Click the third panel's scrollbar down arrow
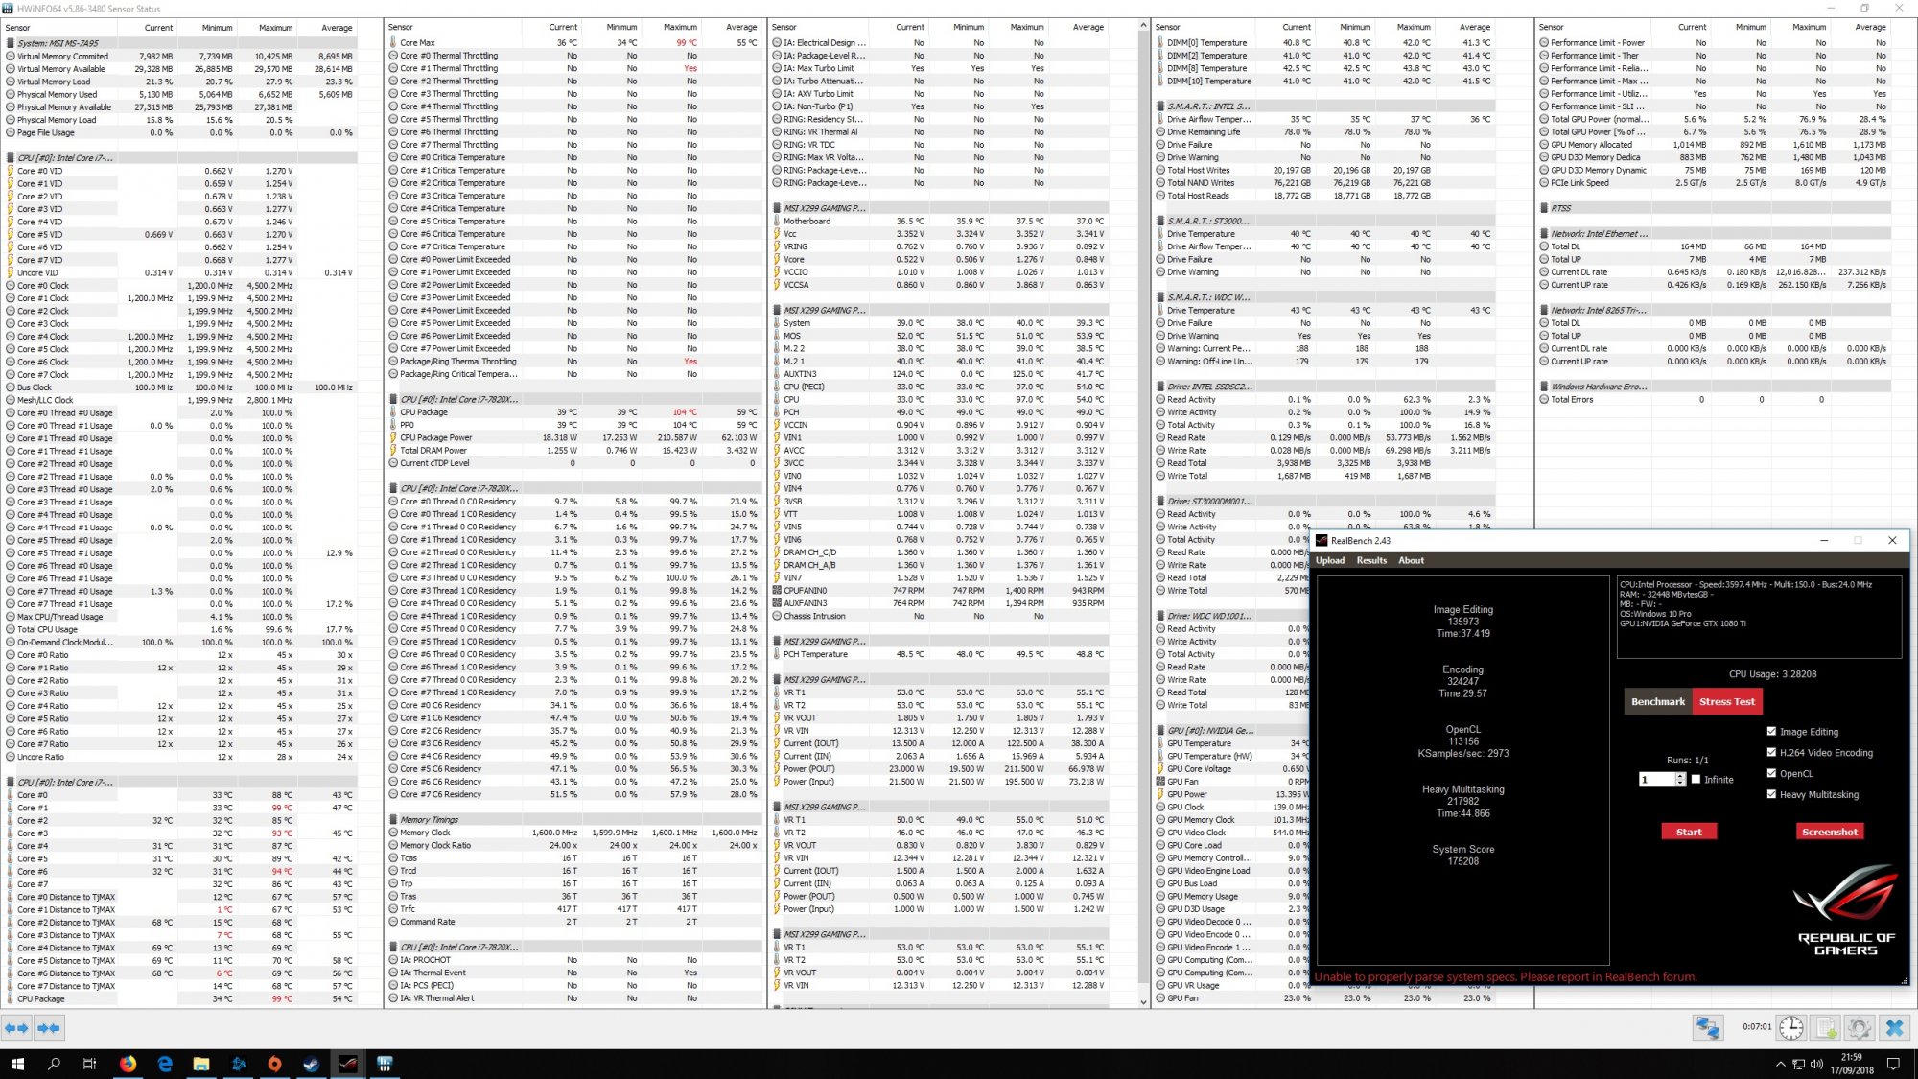Screen dimensions: 1918x1079 [x=1143, y=1001]
